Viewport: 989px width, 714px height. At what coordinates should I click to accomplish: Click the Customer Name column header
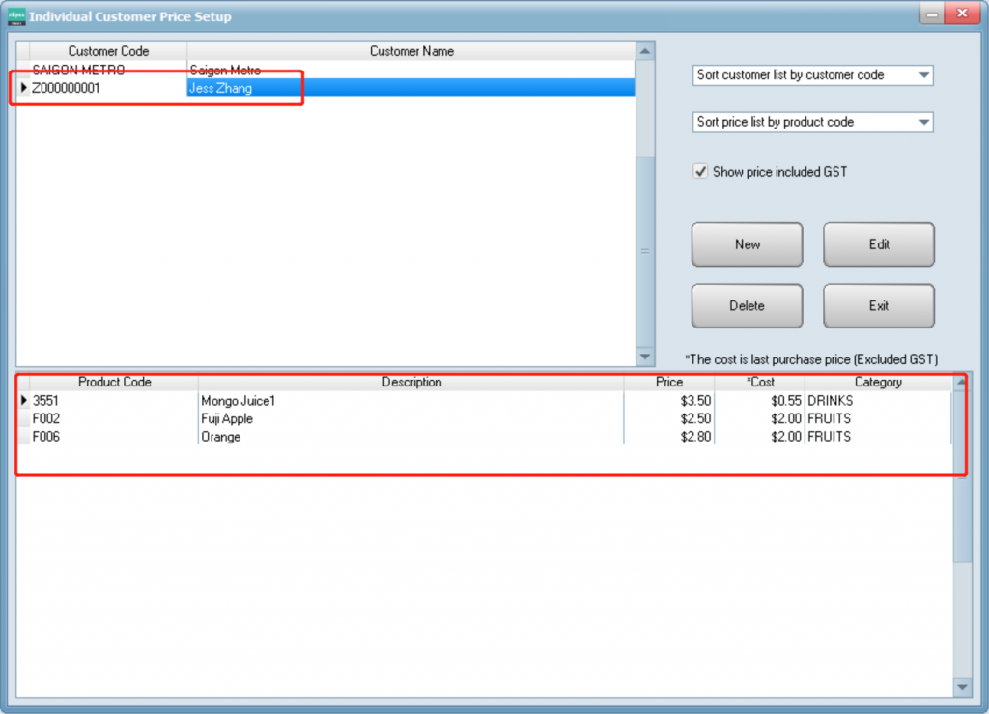[411, 51]
